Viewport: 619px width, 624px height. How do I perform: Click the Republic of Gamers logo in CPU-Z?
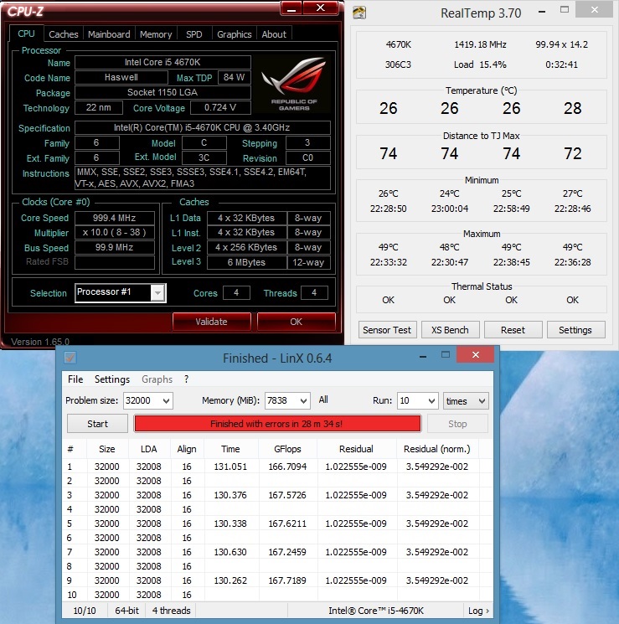294,84
